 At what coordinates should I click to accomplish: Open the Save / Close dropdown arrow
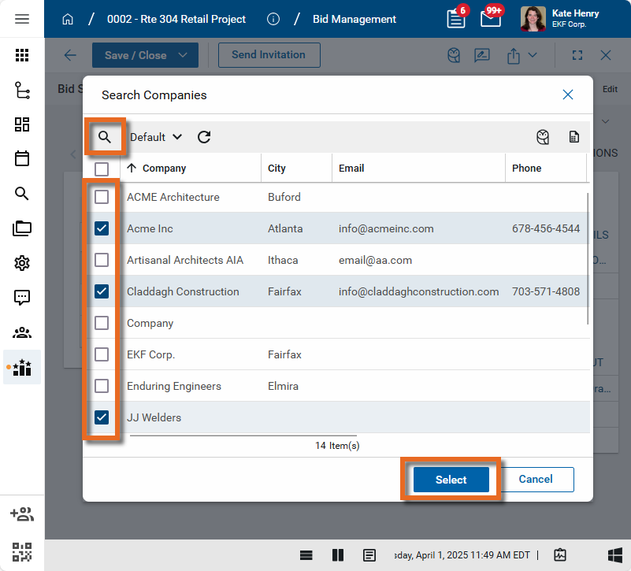coord(183,55)
